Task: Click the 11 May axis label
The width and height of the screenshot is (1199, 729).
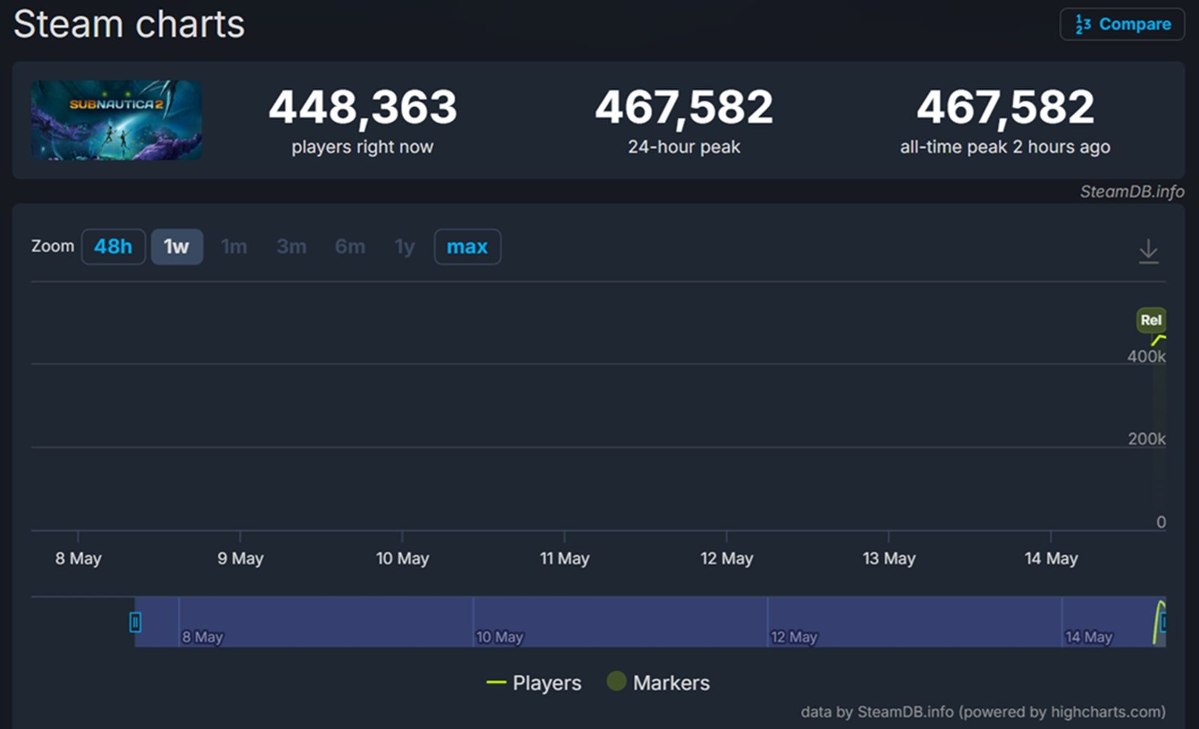Action: 564,558
